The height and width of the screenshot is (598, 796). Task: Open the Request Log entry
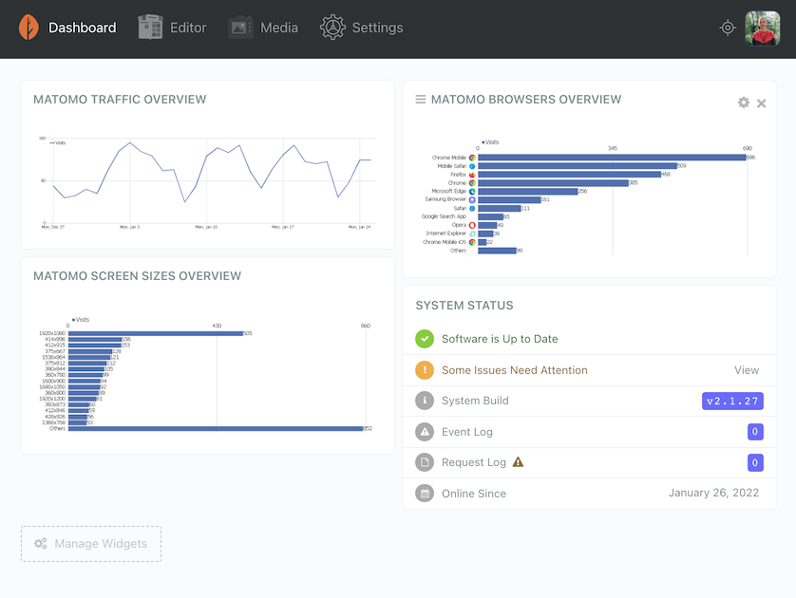coord(589,462)
